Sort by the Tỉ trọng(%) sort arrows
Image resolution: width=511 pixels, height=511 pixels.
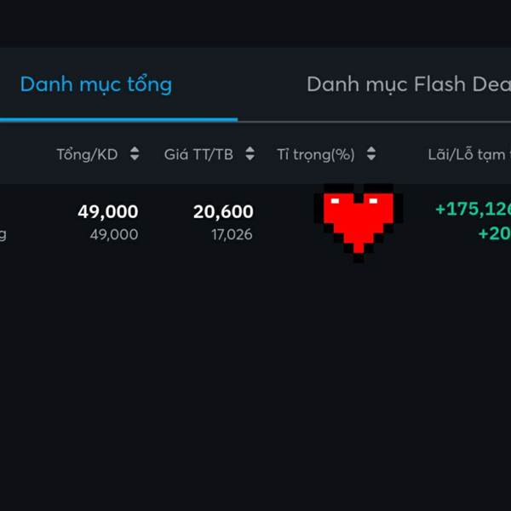371,153
